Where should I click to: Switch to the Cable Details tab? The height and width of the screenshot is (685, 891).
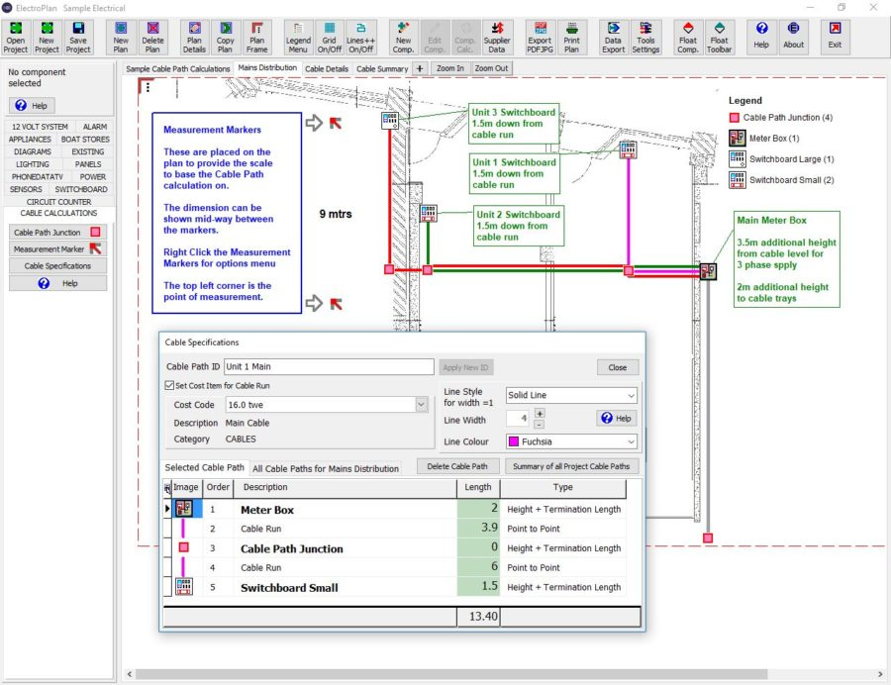tap(326, 68)
